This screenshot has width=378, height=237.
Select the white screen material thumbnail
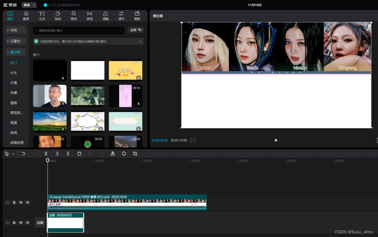(88, 70)
